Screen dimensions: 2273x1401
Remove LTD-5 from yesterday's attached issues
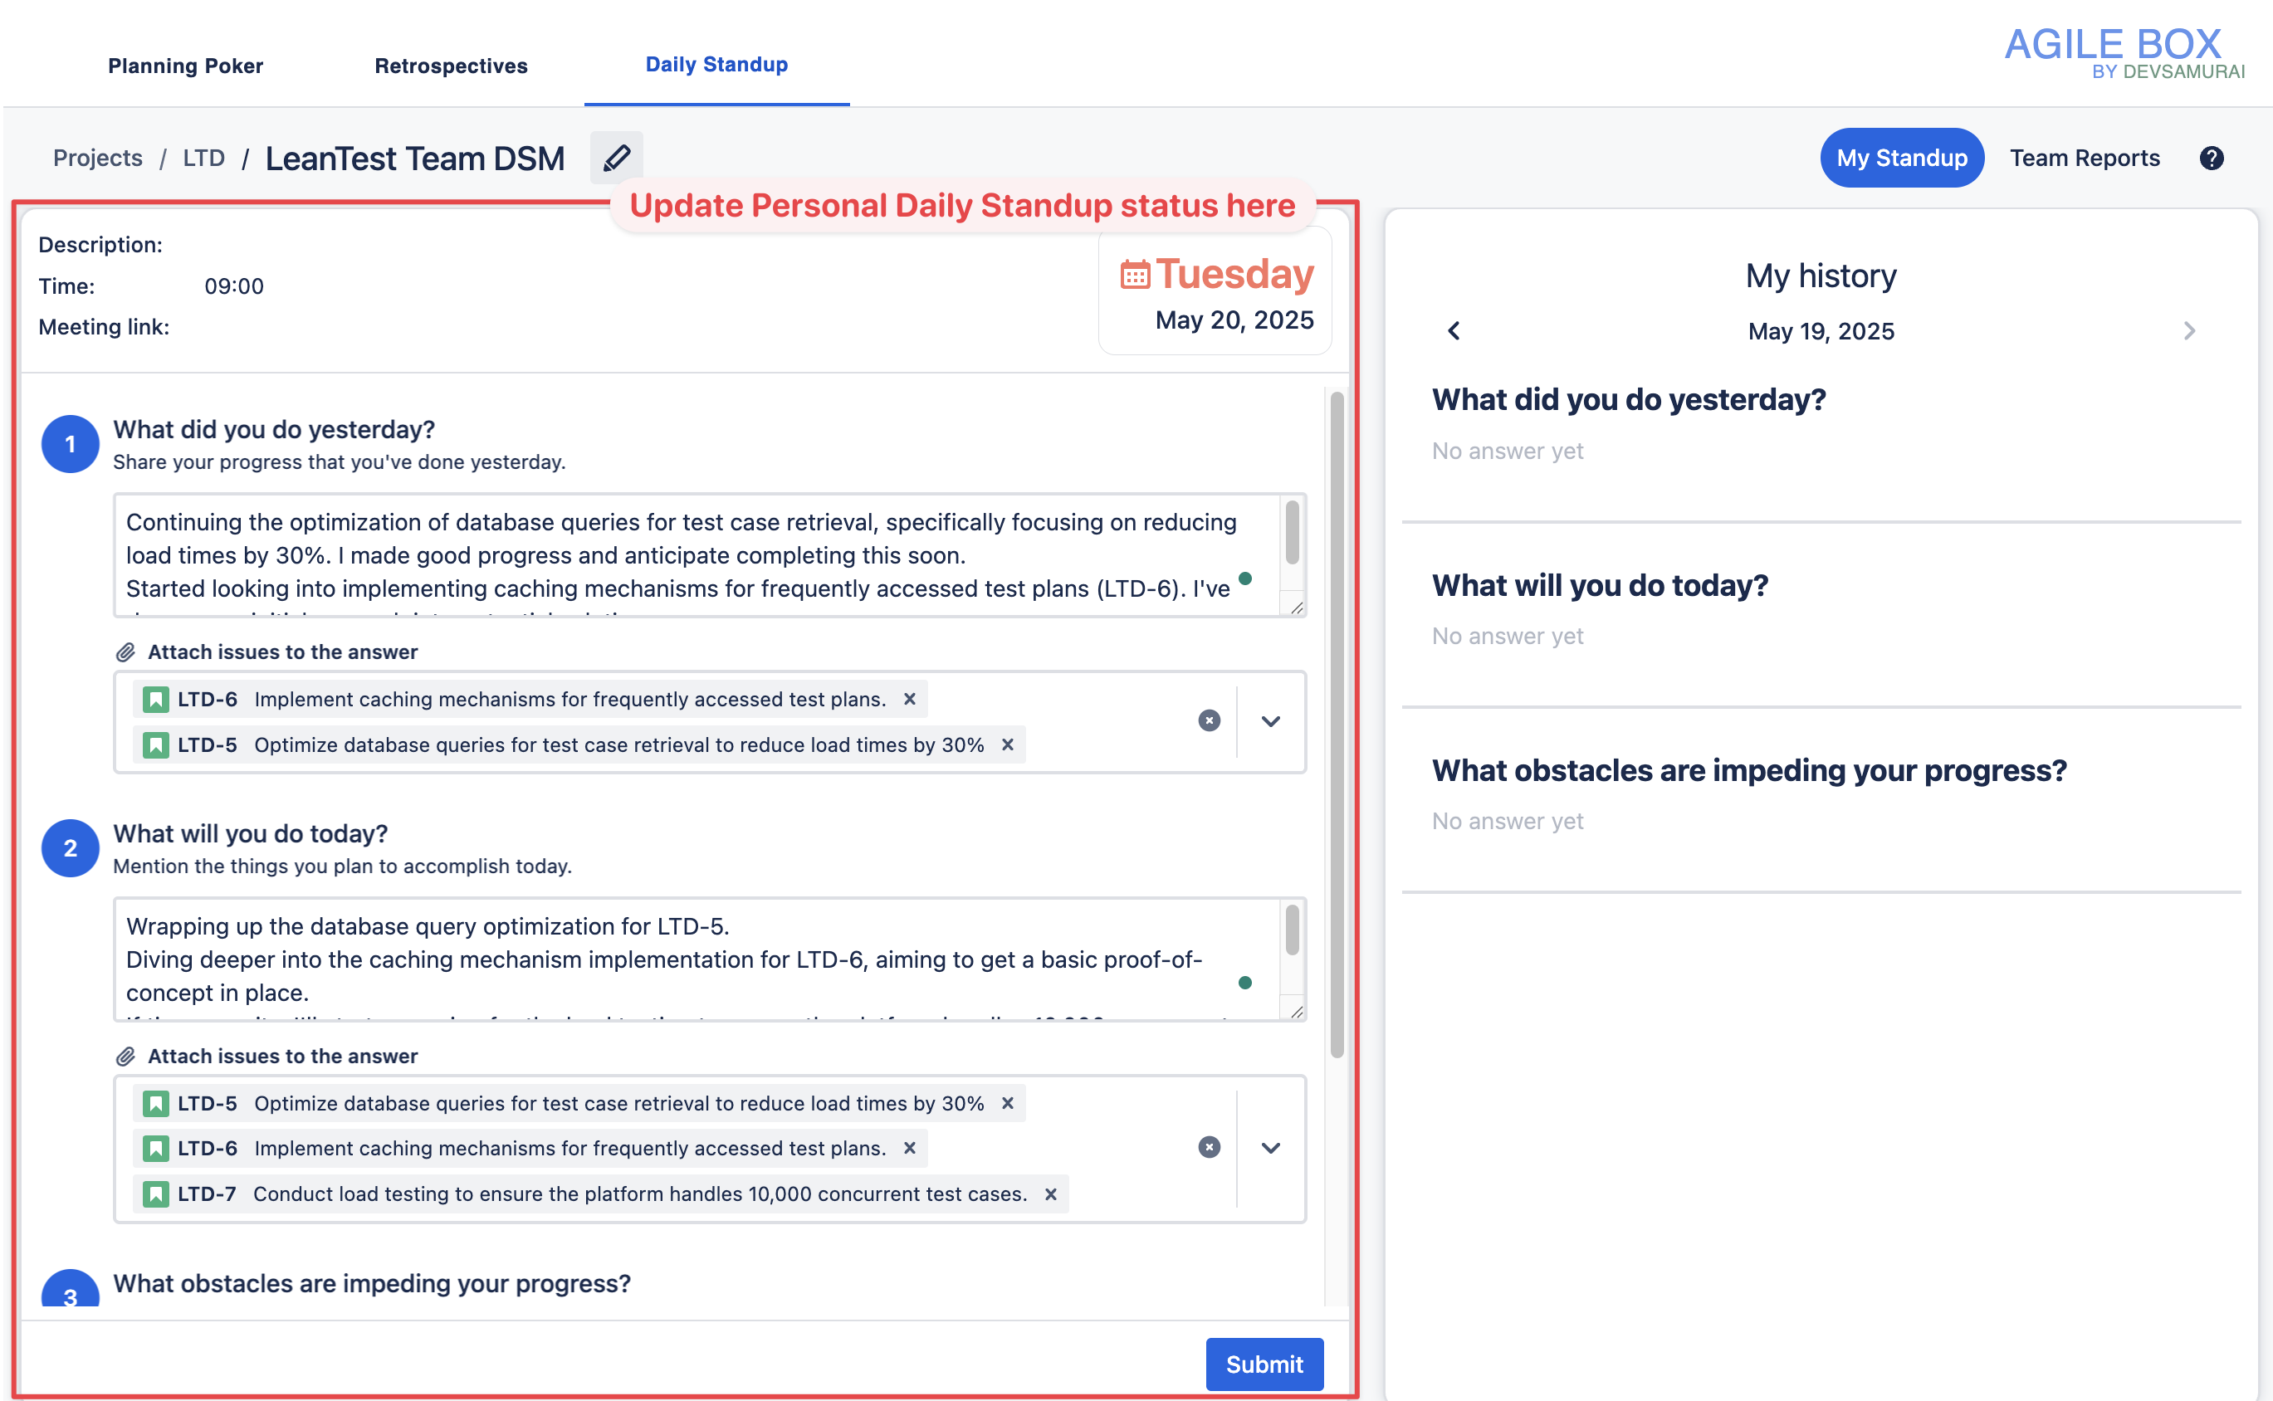pyautogui.click(x=1007, y=744)
